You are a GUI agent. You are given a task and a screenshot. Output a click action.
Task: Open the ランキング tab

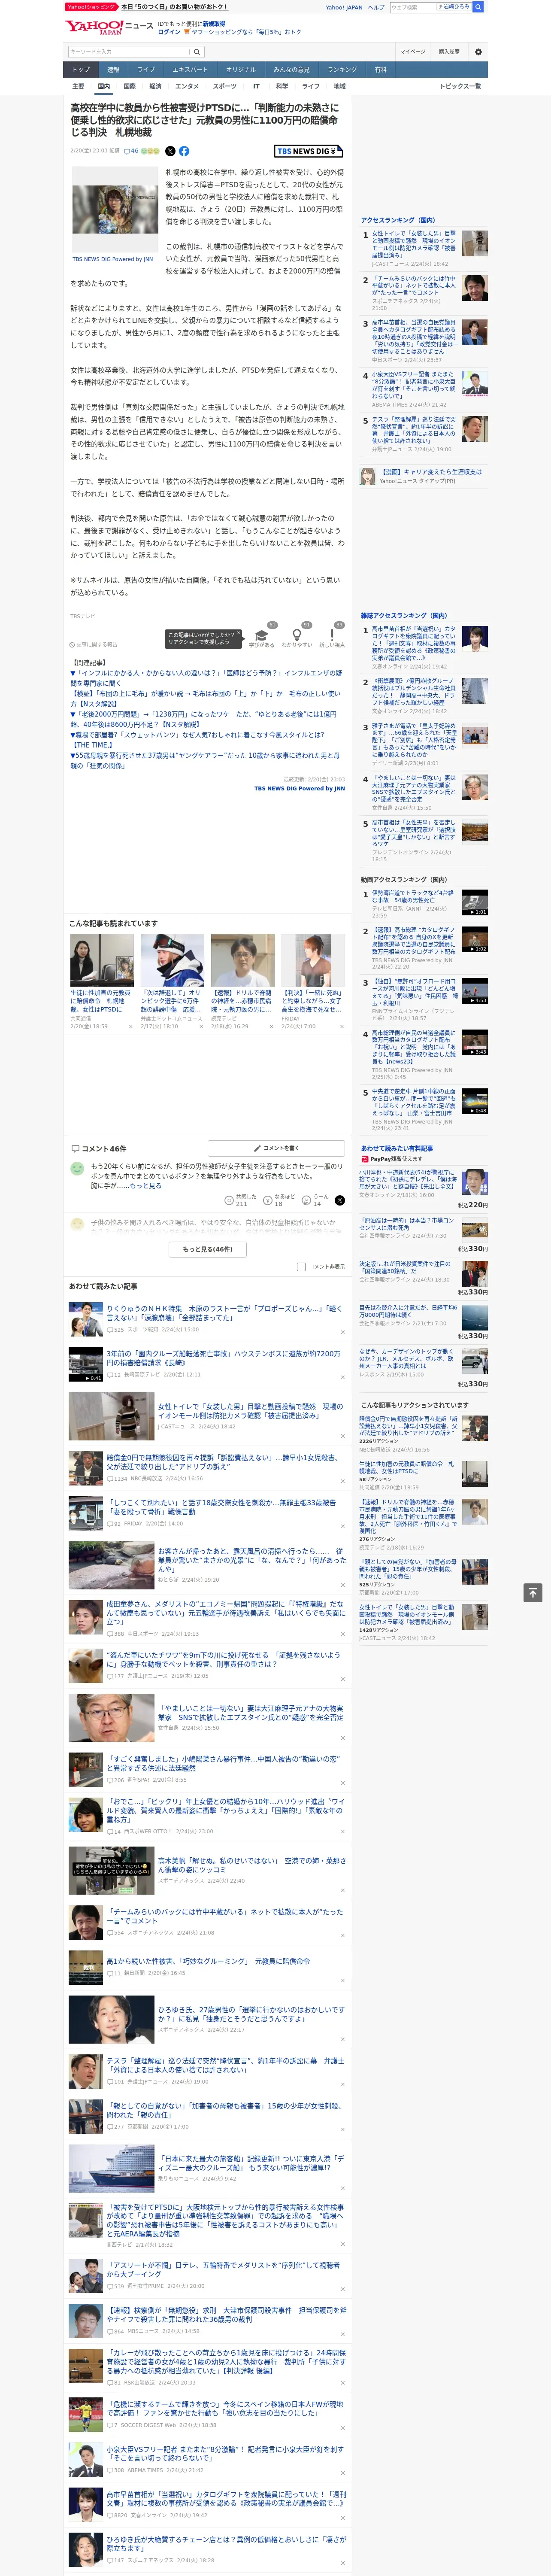point(342,69)
